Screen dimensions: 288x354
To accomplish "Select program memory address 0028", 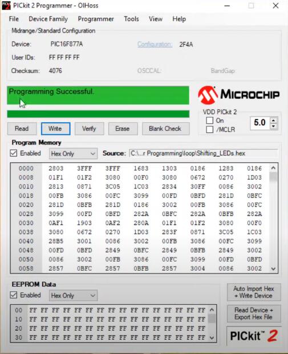I will (26, 214).
